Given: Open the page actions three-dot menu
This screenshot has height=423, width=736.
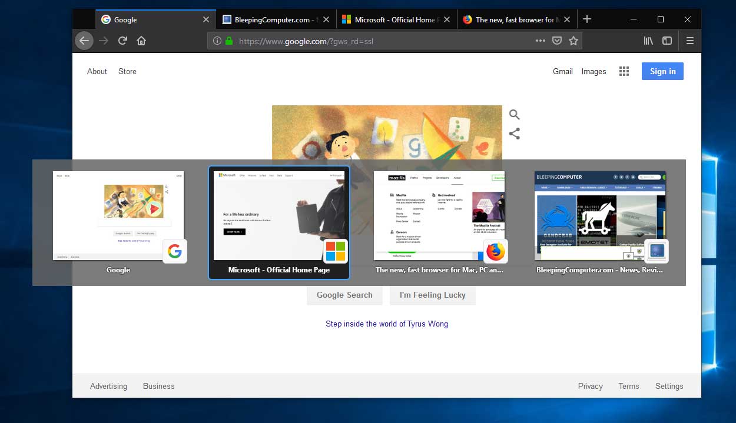Looking at the screenshot, I should 541,41.
